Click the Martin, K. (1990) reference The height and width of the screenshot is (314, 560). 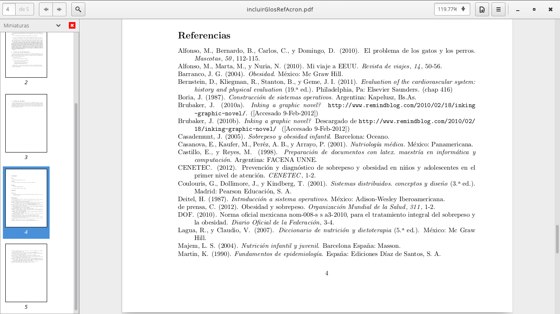pyautogui.click(x=309, y=254)
